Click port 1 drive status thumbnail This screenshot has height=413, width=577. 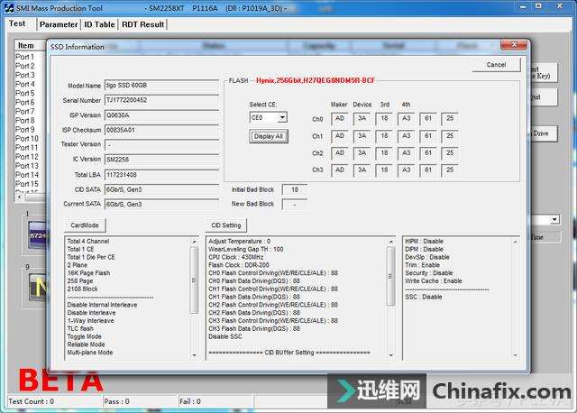pyautogui.click(x=37, y=235)
